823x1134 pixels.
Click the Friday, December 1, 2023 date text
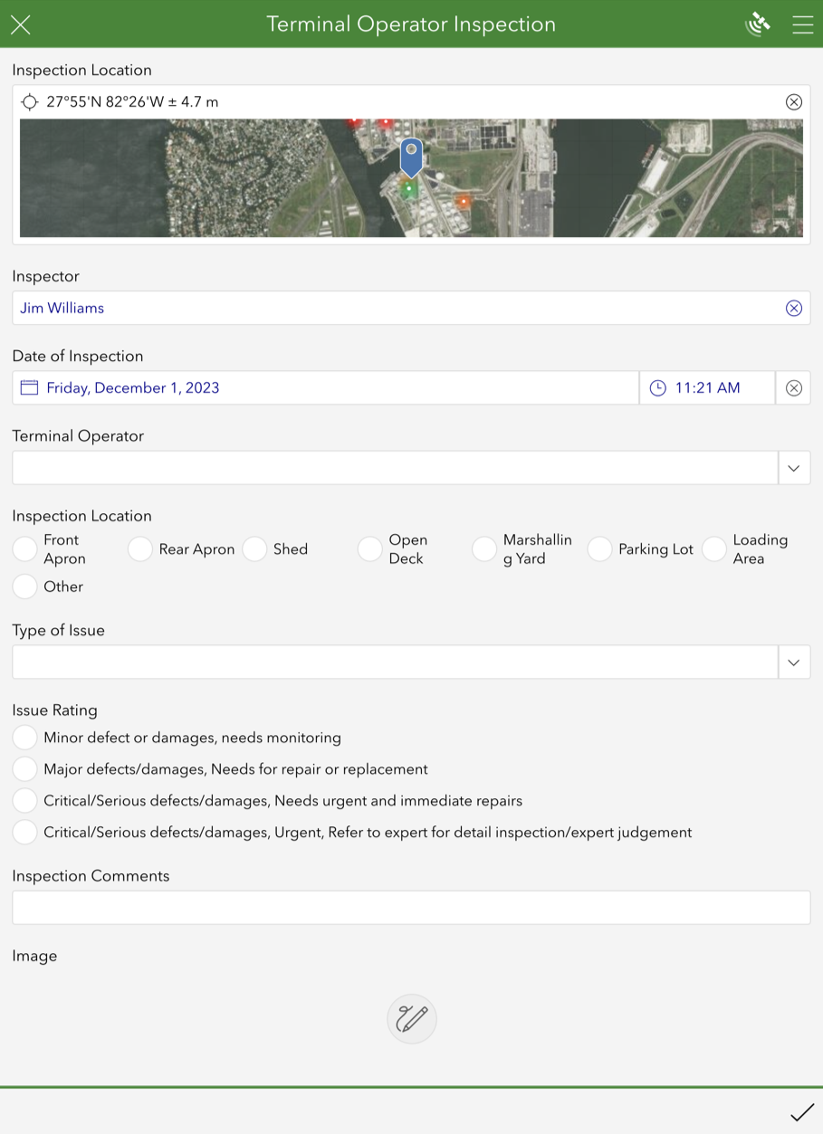click(133, 387)
